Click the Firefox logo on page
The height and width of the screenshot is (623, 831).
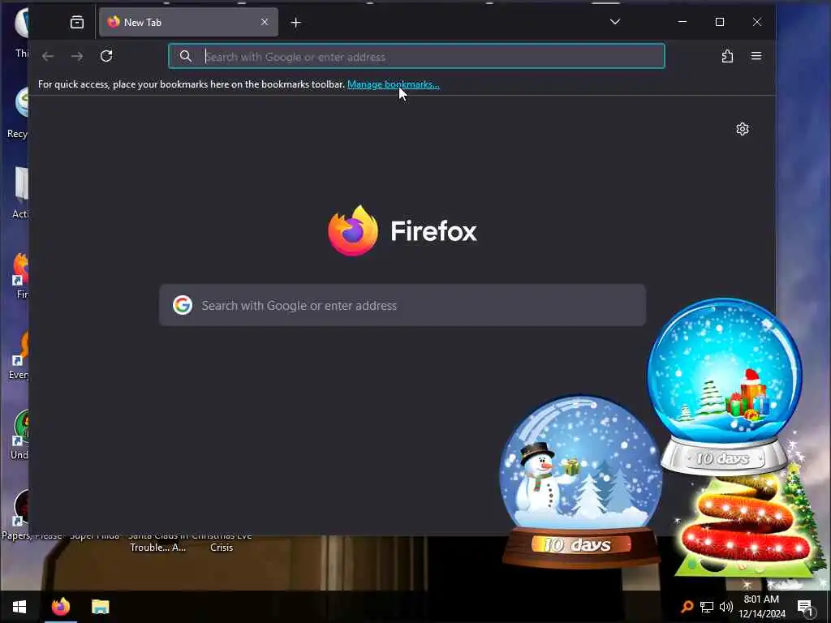pyautogui.click(x=403, y=230)
